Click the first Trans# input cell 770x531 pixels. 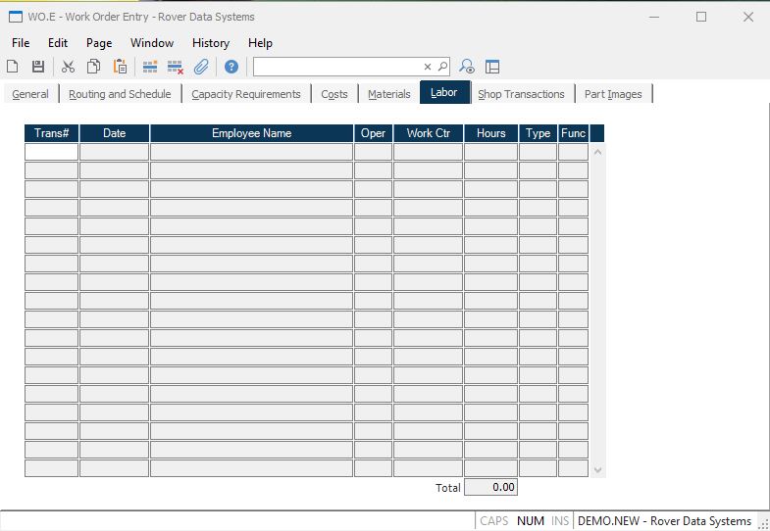click(51, 152)
